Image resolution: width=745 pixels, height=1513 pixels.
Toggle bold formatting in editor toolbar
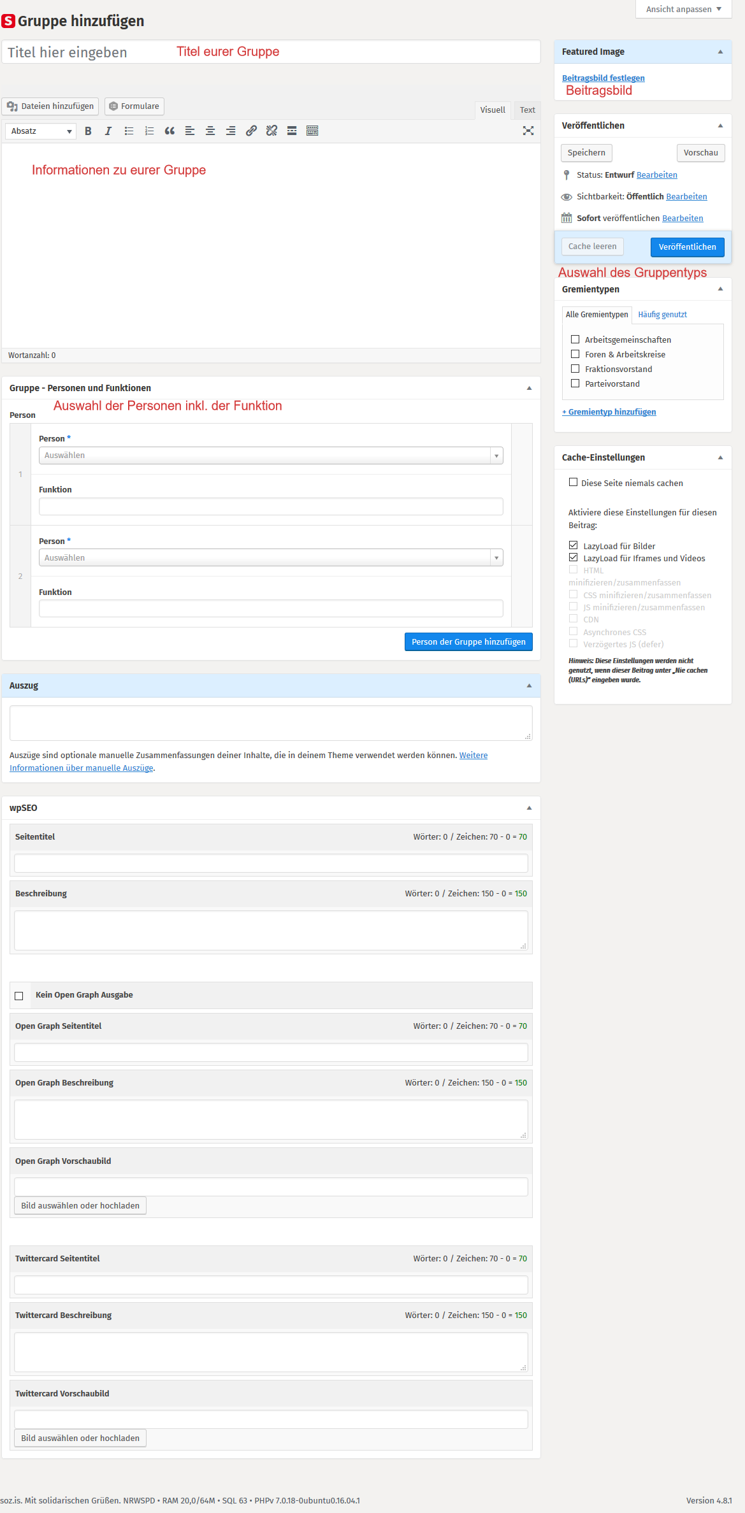click(88, 131)
